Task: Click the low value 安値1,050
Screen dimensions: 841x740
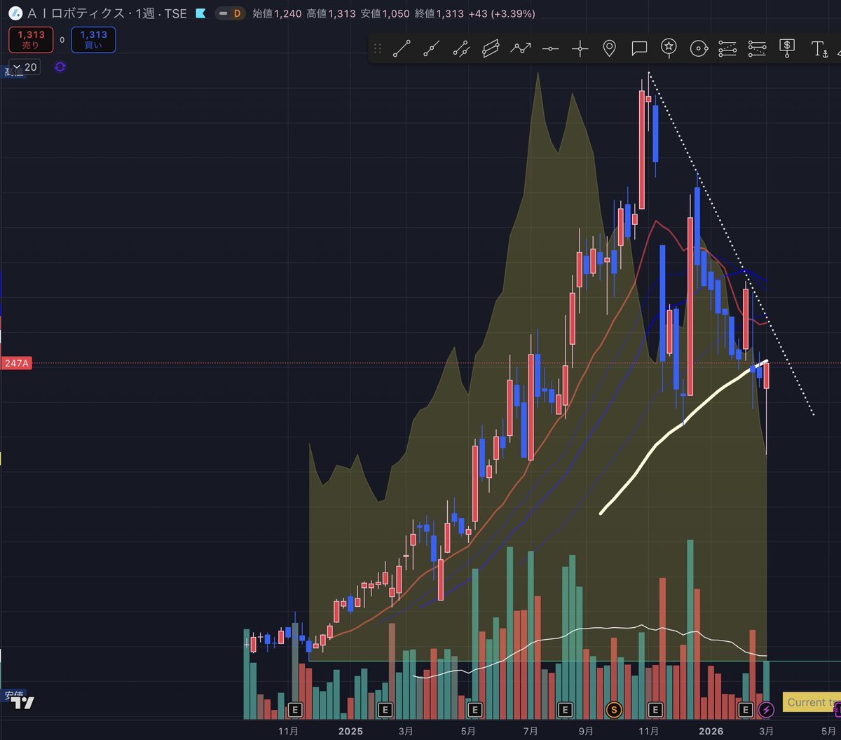Action: (385, 13)
